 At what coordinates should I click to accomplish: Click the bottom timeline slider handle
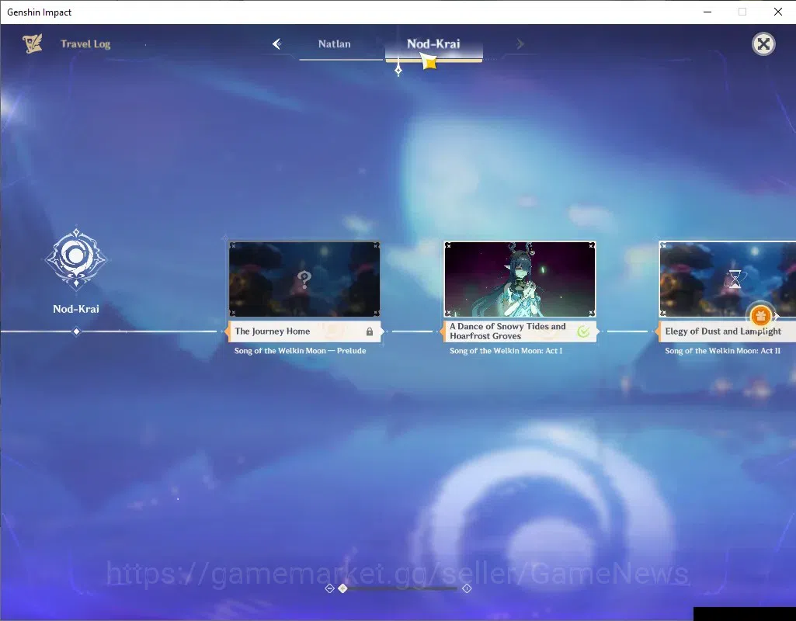[x=342, y=588]
